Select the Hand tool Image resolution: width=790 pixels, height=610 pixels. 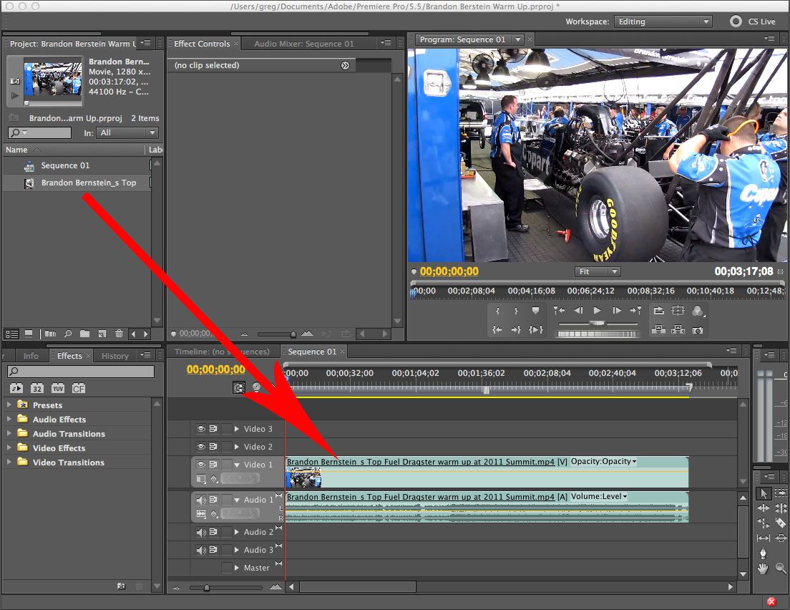(x=764, y=569)
